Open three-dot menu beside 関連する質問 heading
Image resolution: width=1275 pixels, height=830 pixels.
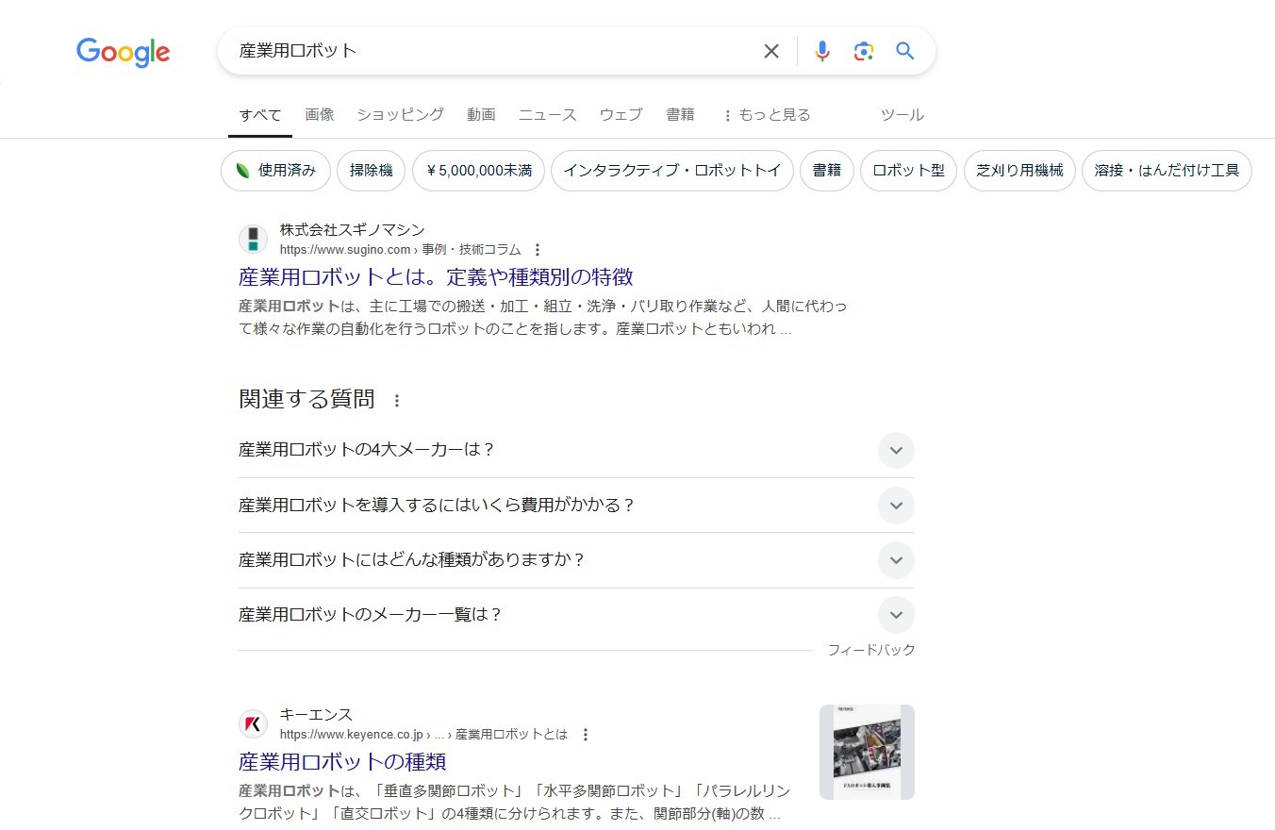[x=397, y=401]
